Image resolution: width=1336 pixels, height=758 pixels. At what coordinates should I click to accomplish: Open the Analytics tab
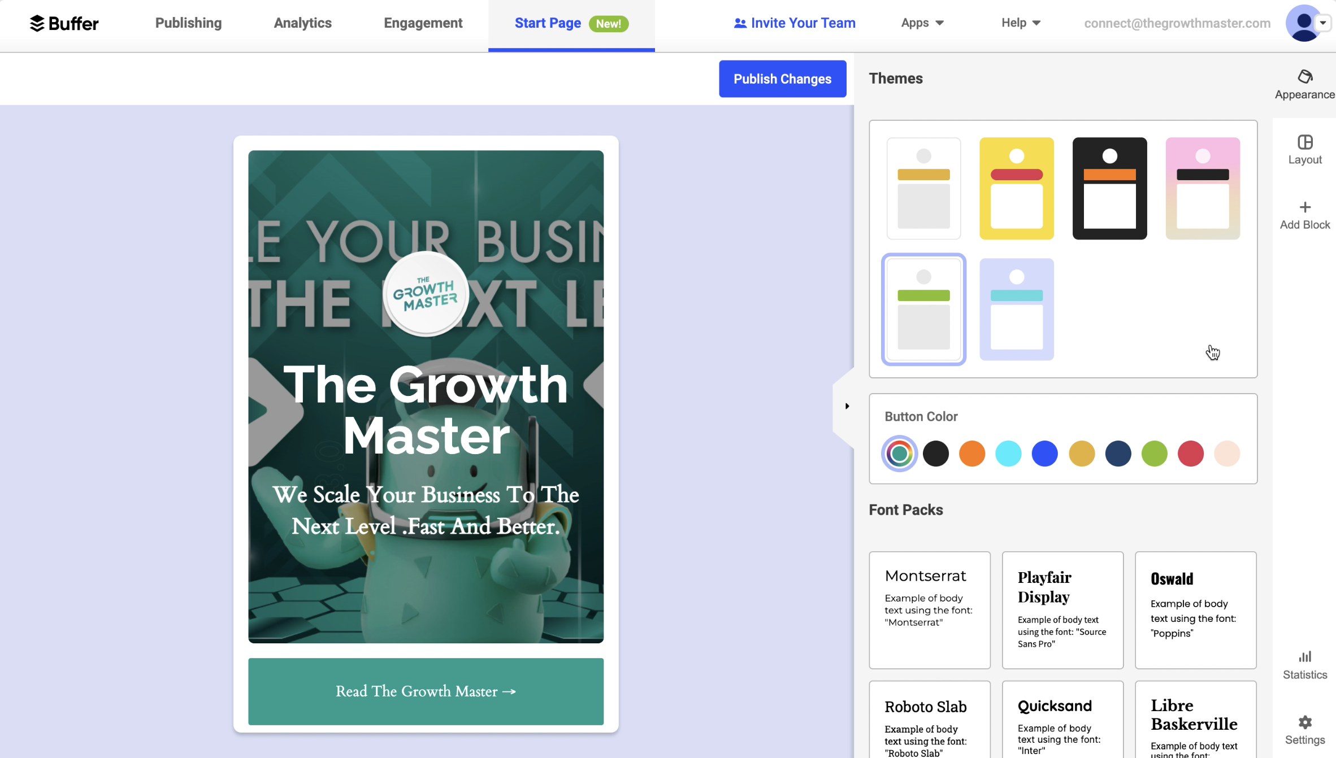pos(302,23)
